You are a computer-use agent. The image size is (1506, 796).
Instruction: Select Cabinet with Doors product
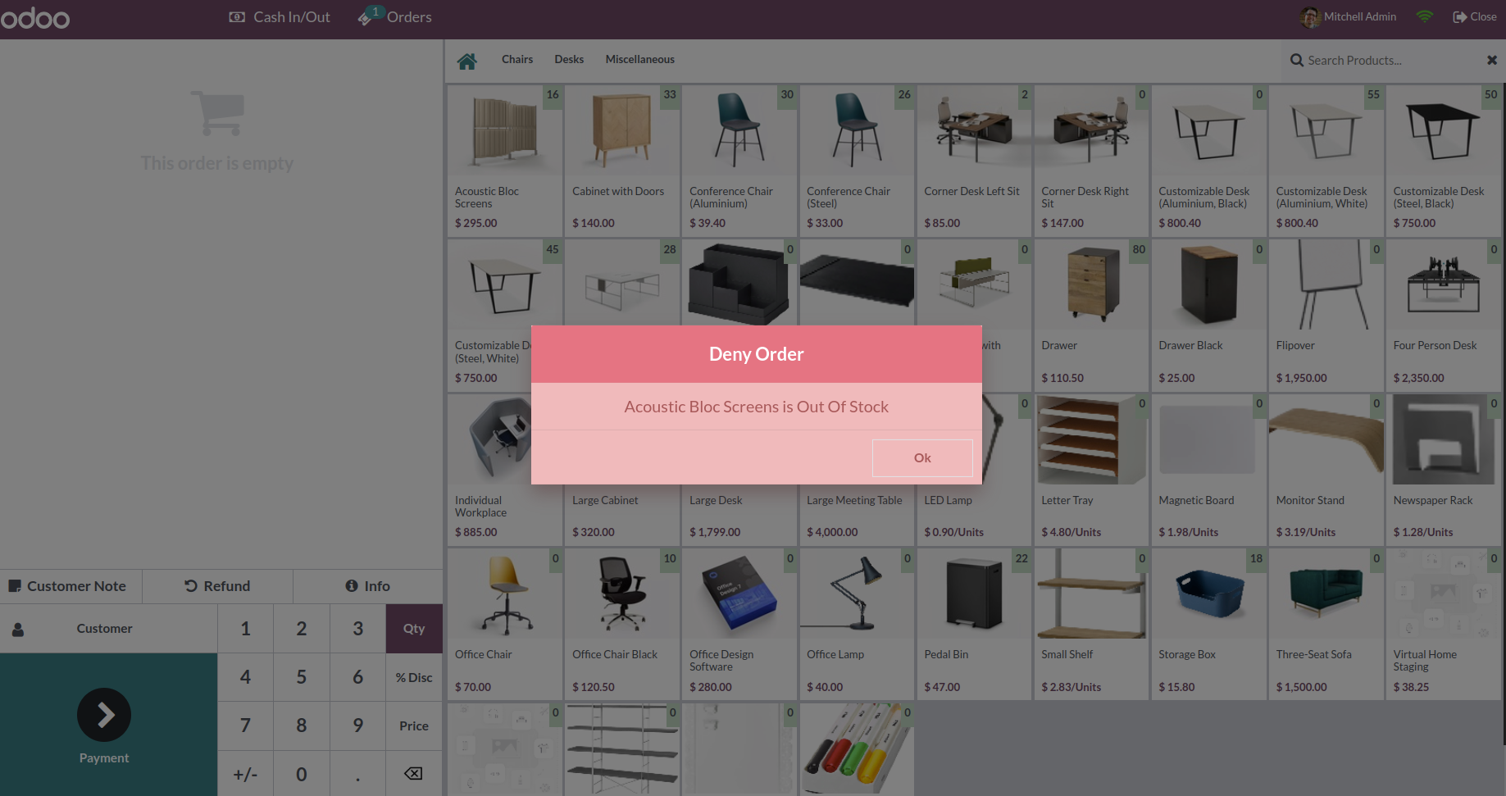pos(622,161)
